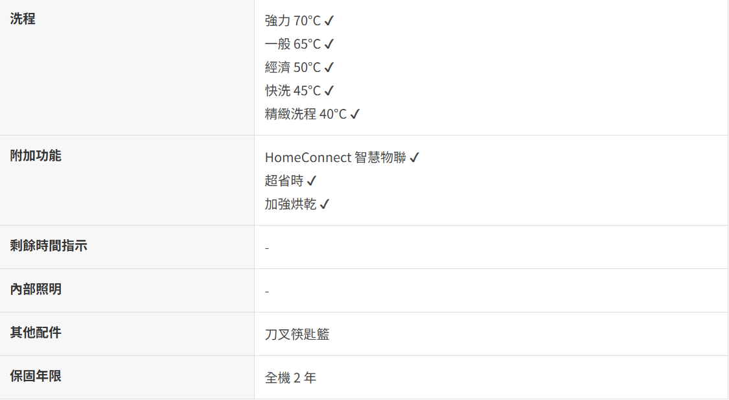The width and height of the screenshot is (729, 400).
Task: Click the dash value for 剩餘時間指示
Action: (x=267, y=248)
